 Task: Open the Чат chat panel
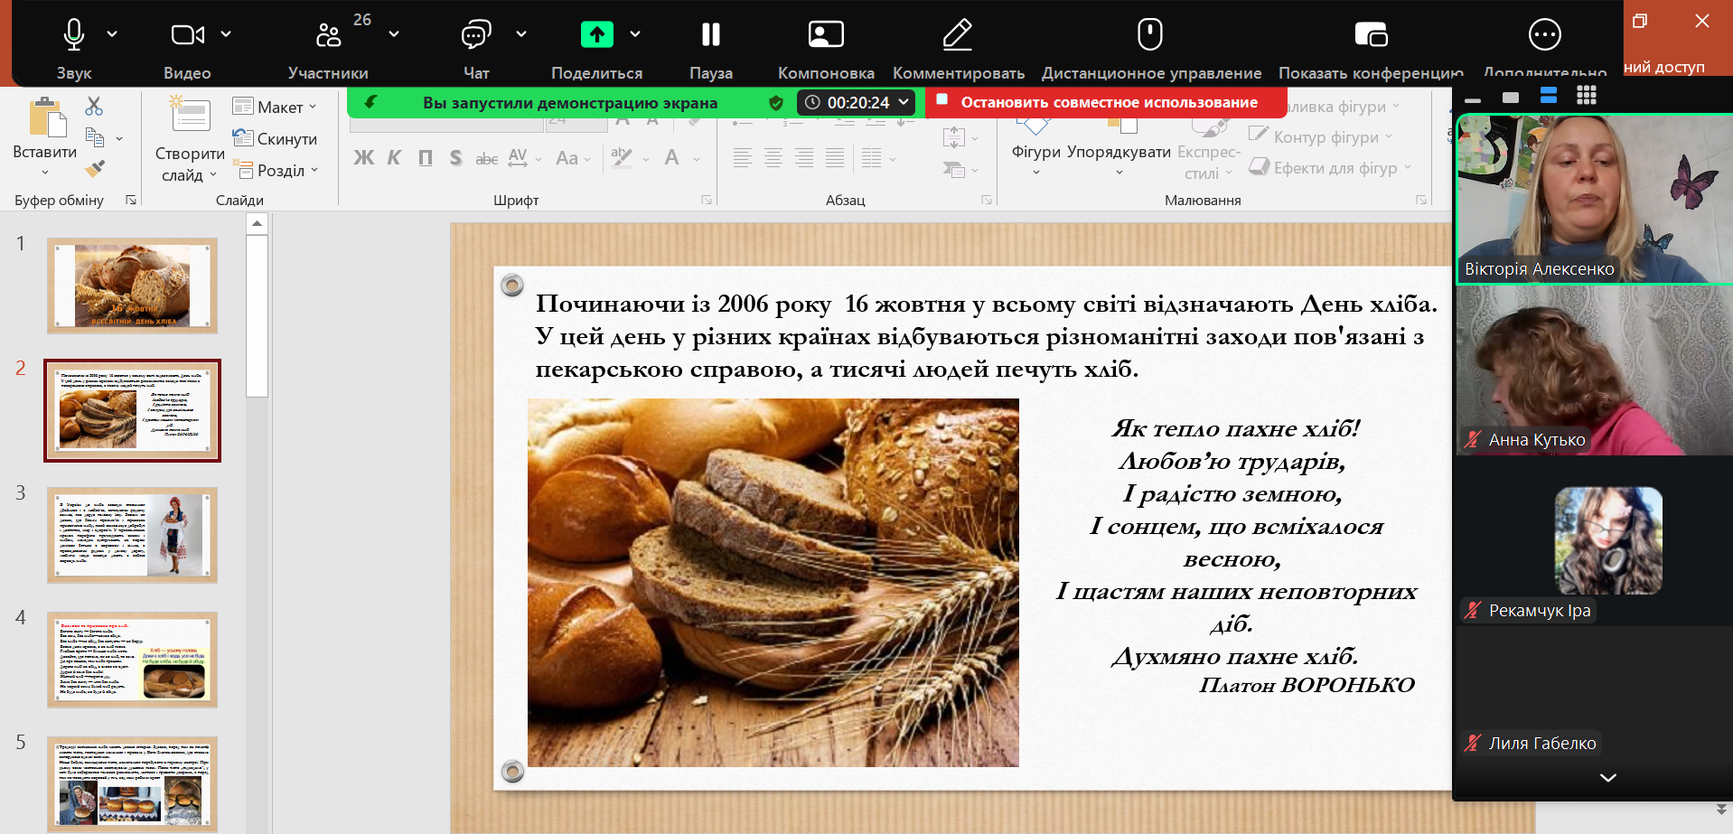pyautogui.click(x=475, y=35)
